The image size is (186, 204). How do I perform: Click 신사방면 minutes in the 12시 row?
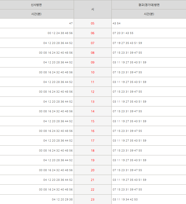point(56,91)
